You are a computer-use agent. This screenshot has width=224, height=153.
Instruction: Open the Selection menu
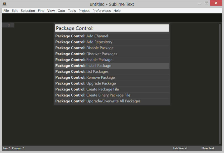point(27,11)
